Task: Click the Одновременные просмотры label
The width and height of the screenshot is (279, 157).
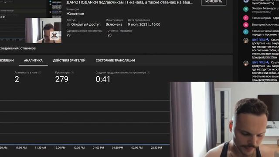Action: (84, 31)
